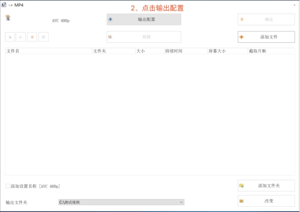Click the MP4 format icon beside AVC 480p

[x=8, y=18]
